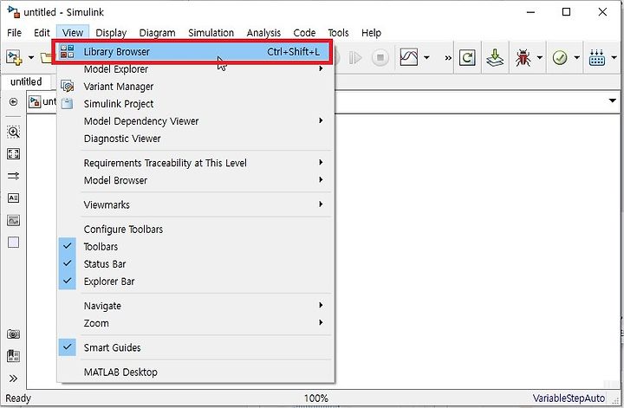The image size is (624, 408).
Task: Select the Image palette tool
Action: click(14, 220)
